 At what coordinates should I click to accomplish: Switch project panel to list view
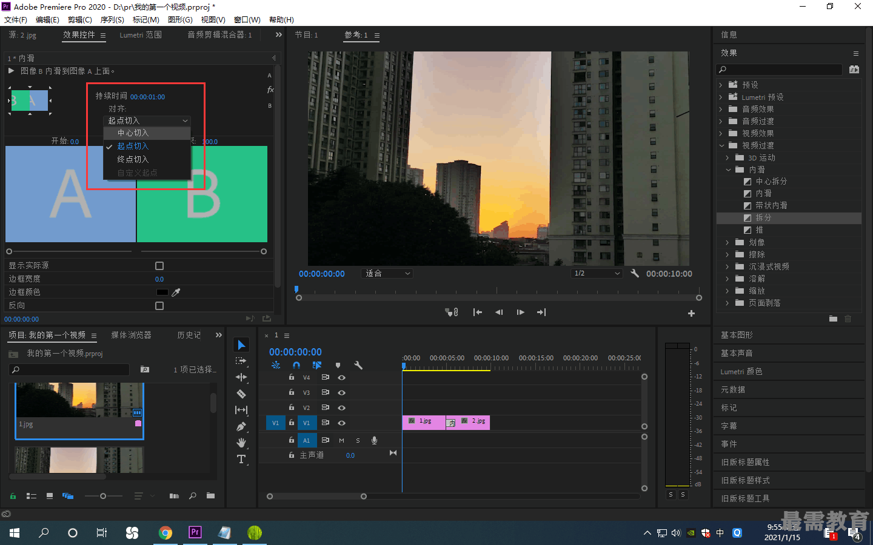tap(32, 496)
